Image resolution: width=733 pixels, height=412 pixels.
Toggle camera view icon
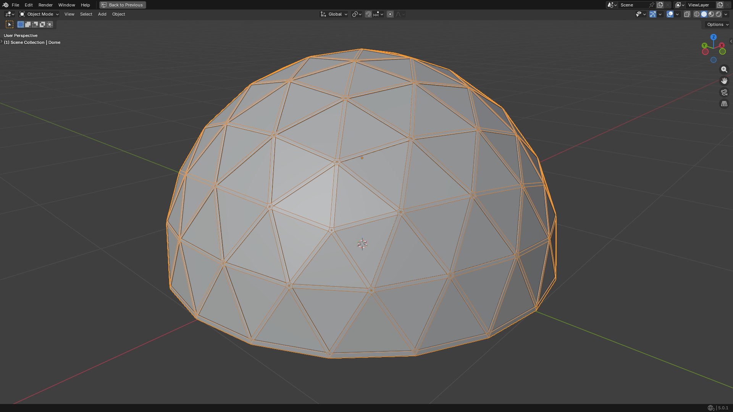(724, 92)
